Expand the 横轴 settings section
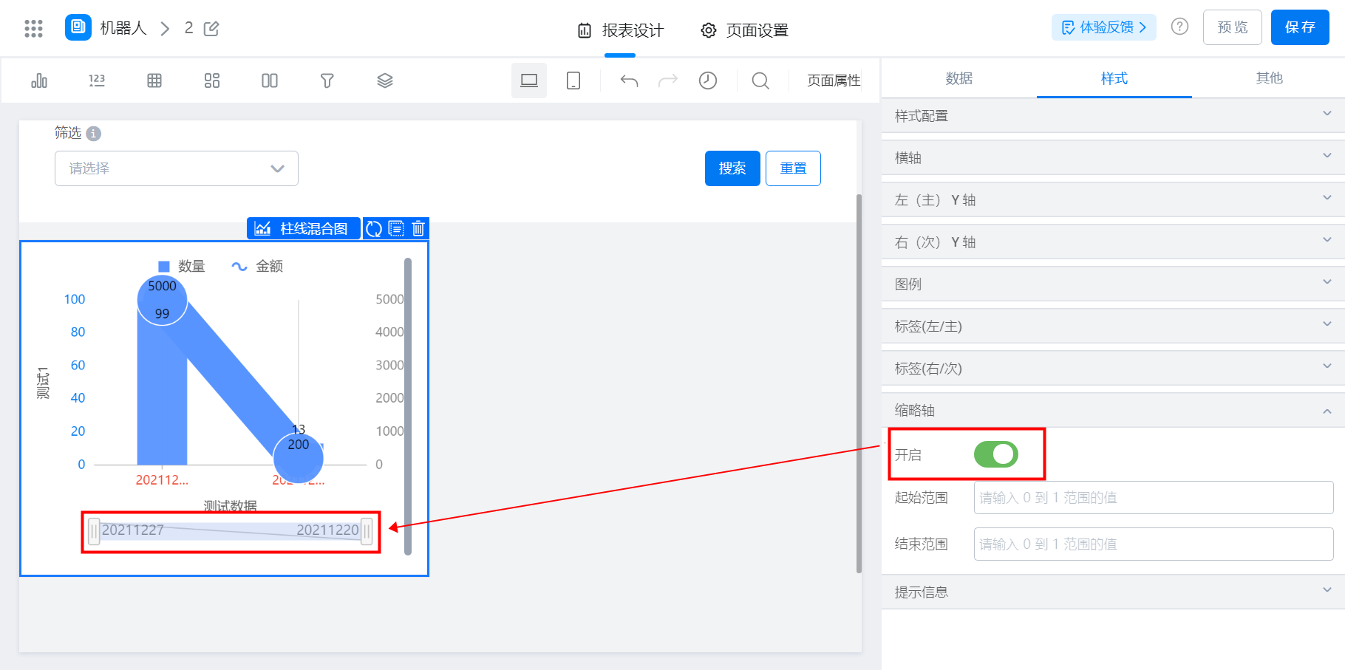 point(1113,157)
